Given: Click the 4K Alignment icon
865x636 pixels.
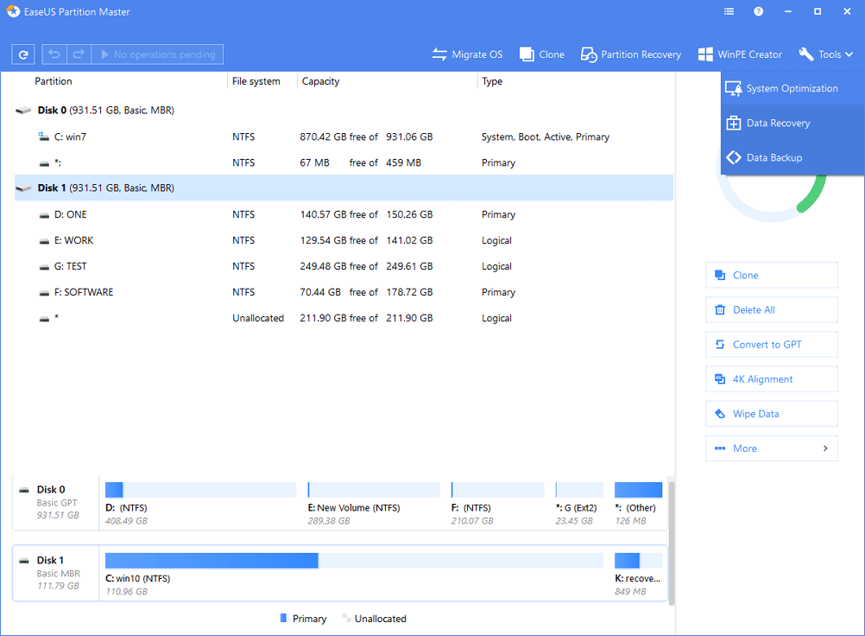Looking at the screenshot, I should coord(720,379).
